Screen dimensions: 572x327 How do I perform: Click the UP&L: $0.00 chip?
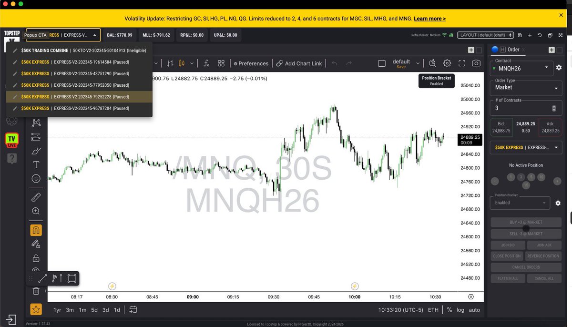coord(225,35)
